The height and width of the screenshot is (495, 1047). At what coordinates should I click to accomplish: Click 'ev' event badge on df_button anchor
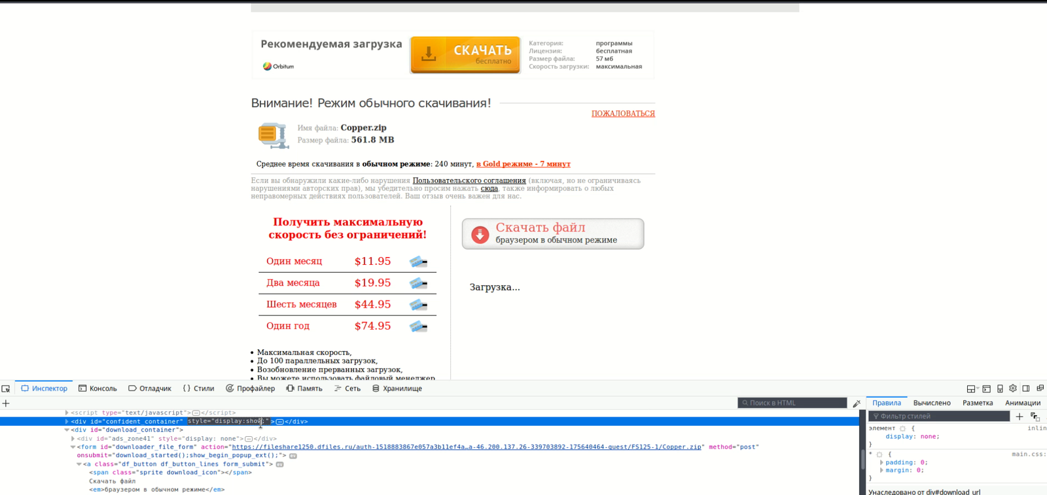click(279, 464)
